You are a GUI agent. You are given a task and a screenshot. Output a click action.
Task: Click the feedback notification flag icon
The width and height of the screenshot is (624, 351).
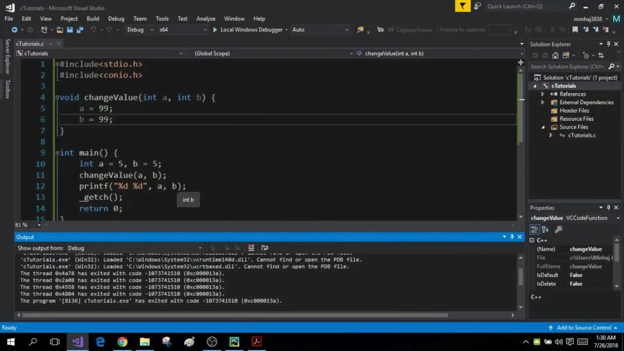click(x=463, y=6)
